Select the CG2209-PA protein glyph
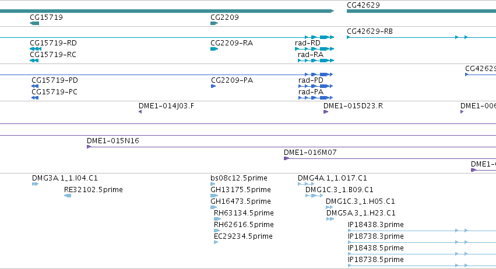The width and height of the screenshot is (496, 269). point(213,86)
